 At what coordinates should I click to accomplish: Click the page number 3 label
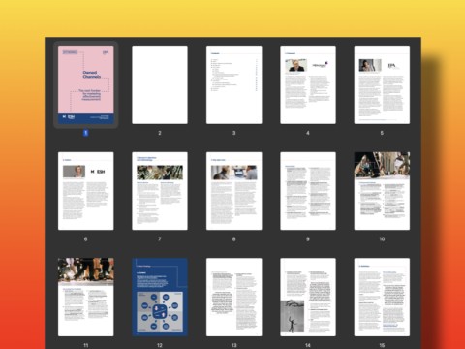pos(233,133)
